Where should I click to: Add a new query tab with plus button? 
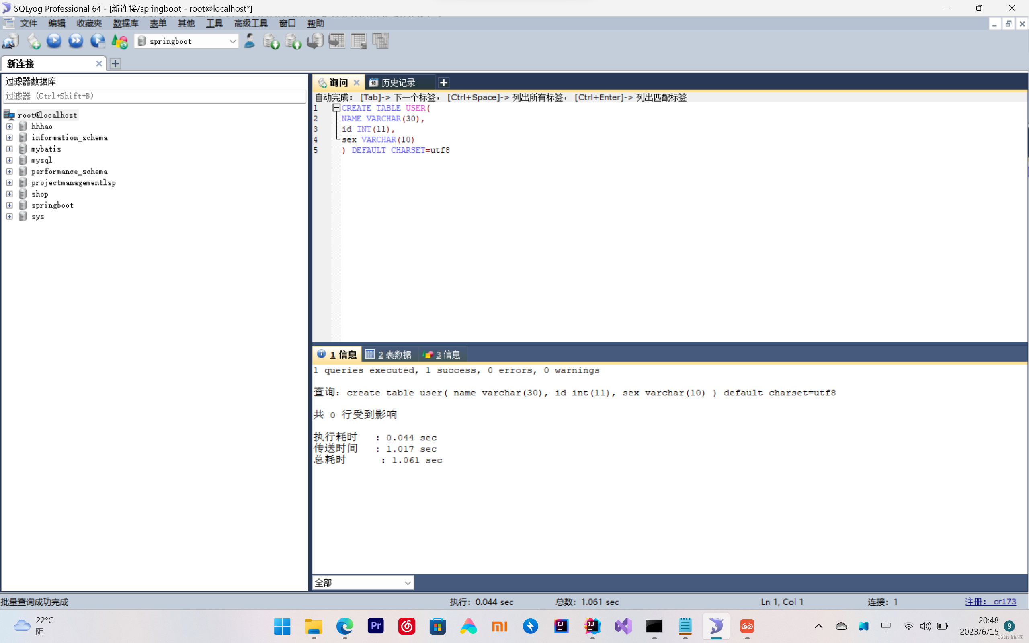(443, 82)
